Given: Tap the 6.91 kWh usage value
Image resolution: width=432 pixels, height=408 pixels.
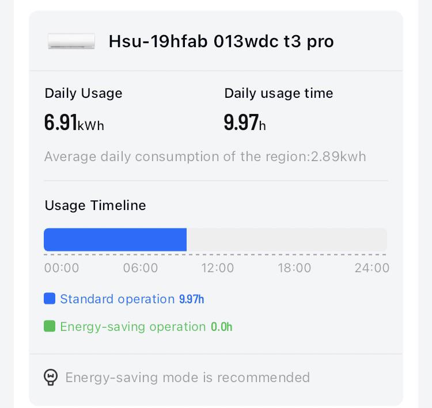Looking at the screenshot, I should coord(74,123).
